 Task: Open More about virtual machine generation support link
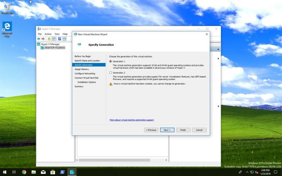[131, 120]
